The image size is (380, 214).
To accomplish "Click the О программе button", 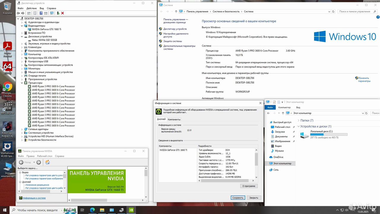I will [x=249, y=186].
